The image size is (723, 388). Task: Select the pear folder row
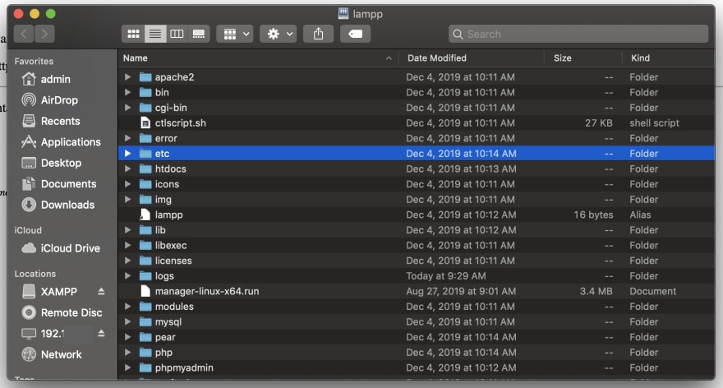417,337
